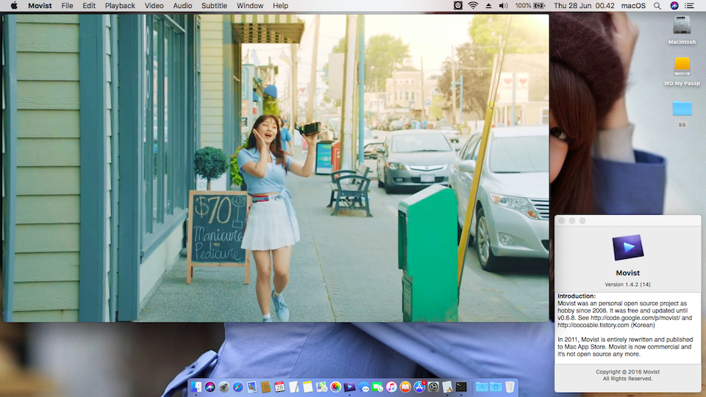Image resolution: width=706 pixels, height=397 pixels.
Task: Click the Finder icon in Dock
Action: coord(196,387)
